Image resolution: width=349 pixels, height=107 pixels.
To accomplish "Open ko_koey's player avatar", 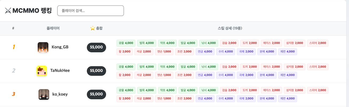I will click(x=44, y=94).
